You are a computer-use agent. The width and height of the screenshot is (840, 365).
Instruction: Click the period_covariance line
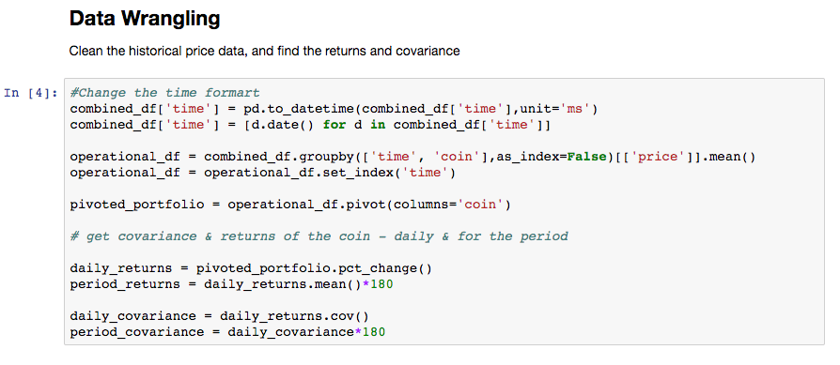tap(227, 332)
